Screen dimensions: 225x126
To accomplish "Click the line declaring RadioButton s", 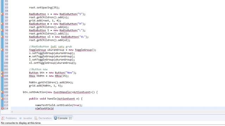I will (57, 14).
